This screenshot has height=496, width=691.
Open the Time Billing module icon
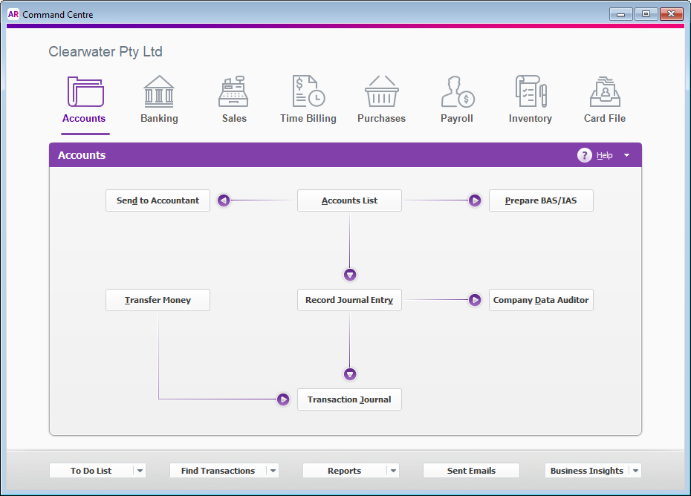tap(308, 91)
